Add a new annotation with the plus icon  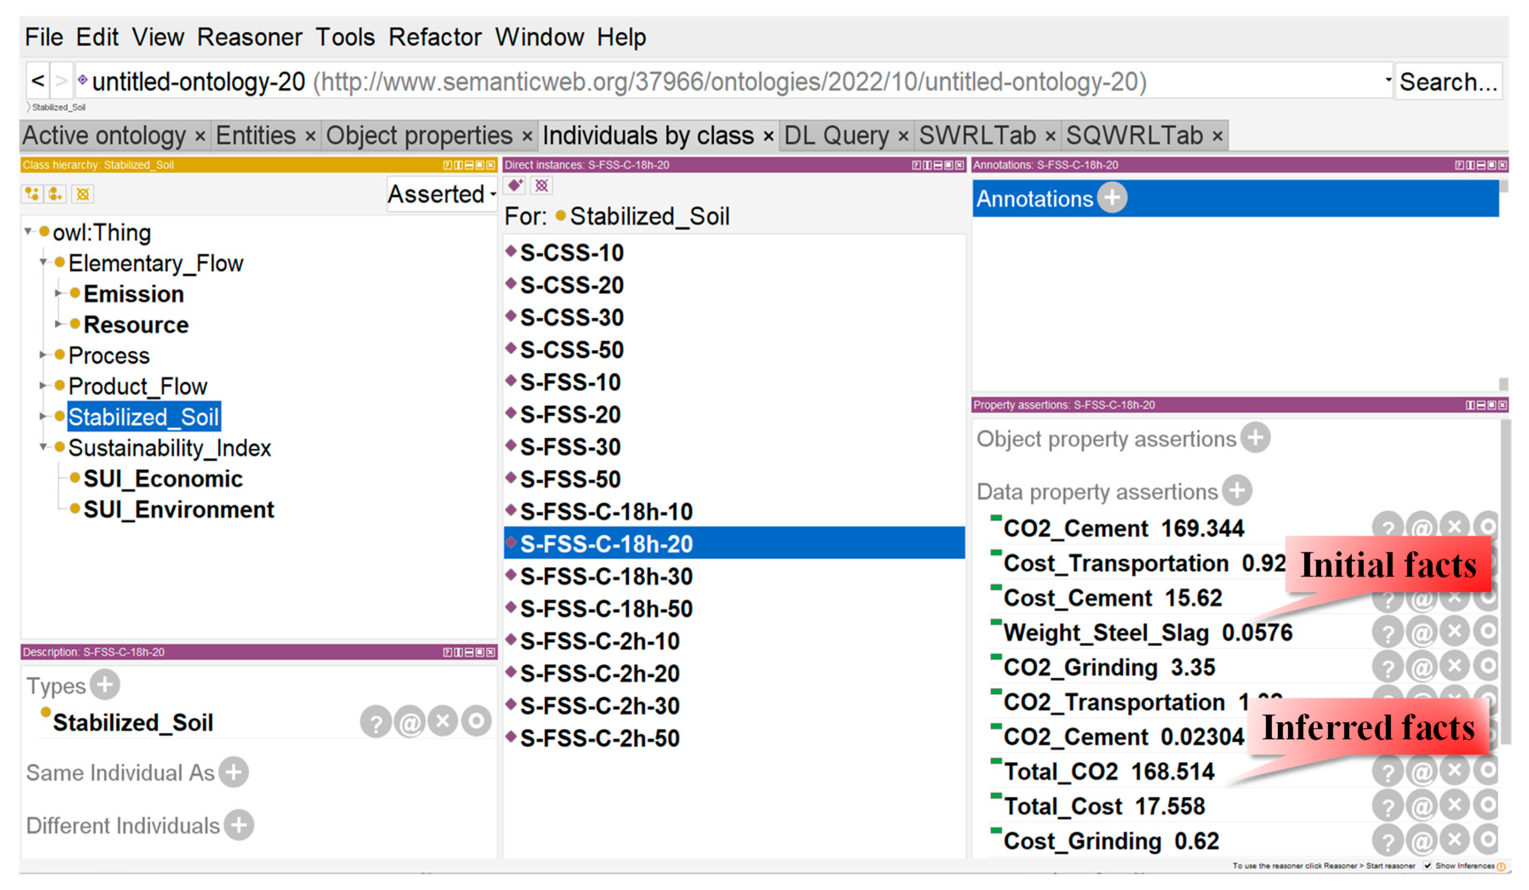click(1112, 198)
